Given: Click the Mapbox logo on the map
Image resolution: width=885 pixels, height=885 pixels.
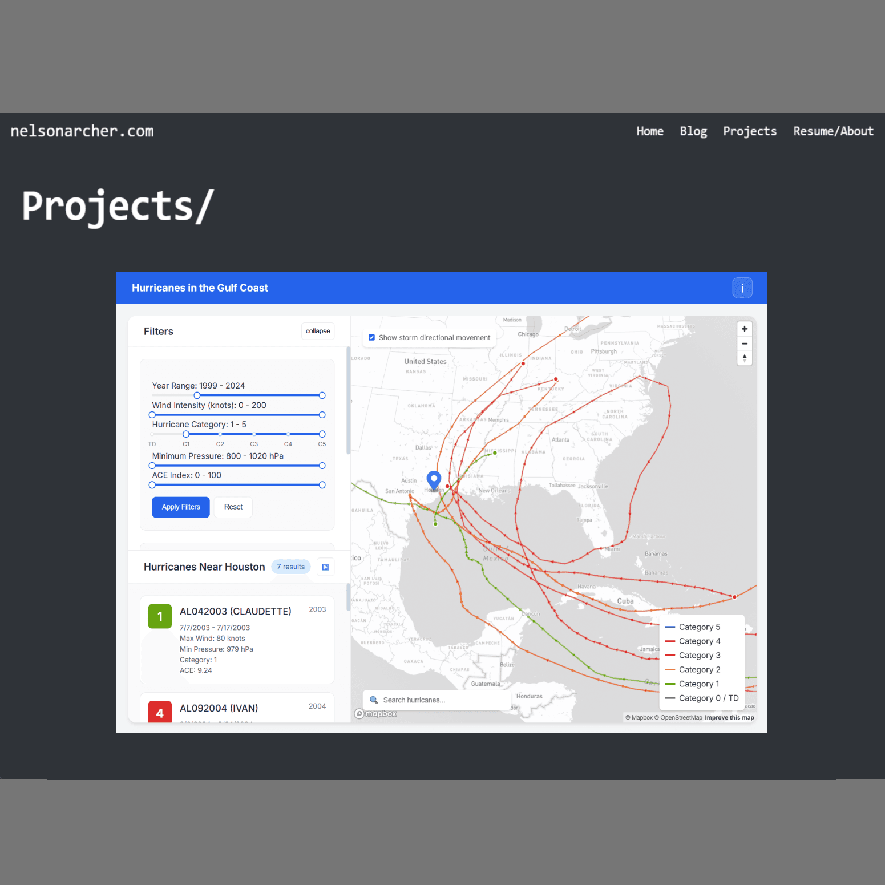Looking at the screenshot, I should click(x=375, y=713).
